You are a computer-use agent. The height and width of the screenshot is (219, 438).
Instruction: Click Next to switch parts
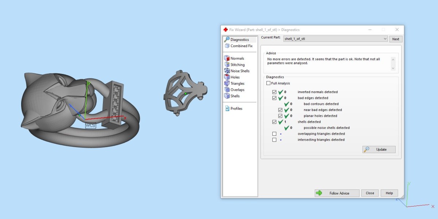click(396, 39)
